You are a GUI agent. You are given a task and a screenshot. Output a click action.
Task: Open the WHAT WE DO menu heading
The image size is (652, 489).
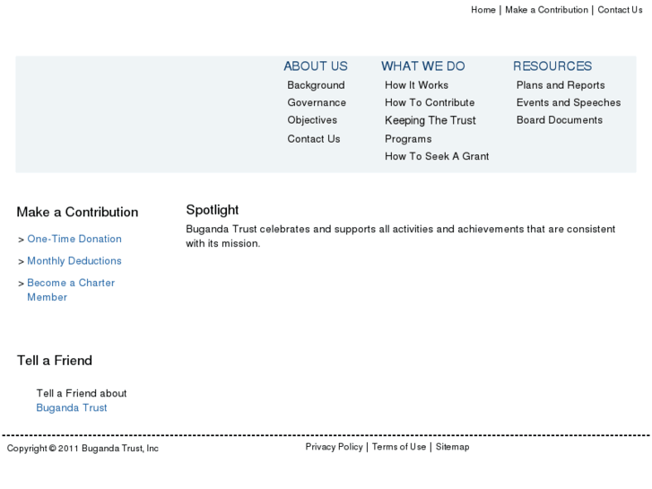point(423,66)
